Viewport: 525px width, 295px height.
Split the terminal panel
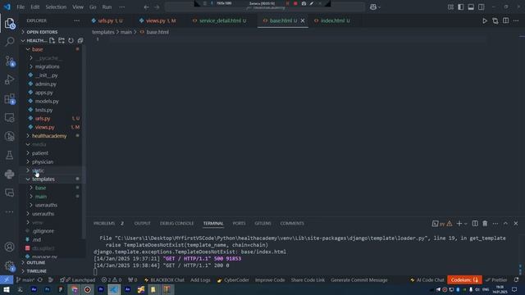475,224
